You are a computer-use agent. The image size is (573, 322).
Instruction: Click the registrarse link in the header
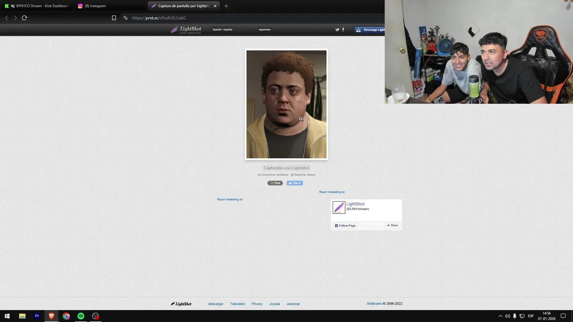(265, 30)
